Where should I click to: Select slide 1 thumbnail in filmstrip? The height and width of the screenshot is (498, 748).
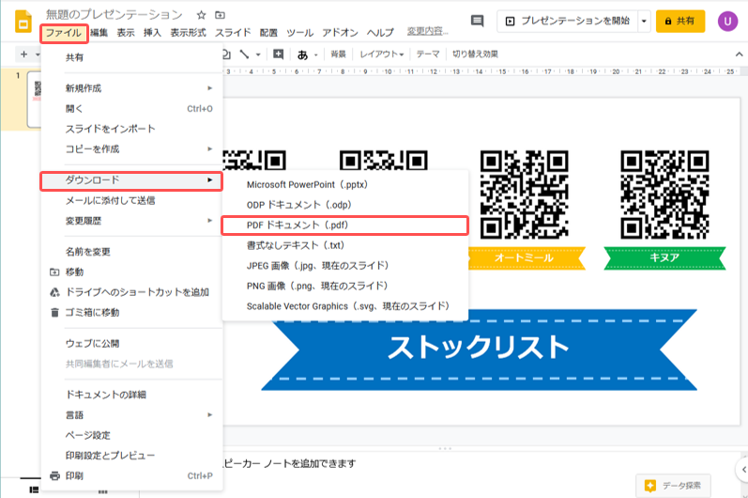coord(35,100)
